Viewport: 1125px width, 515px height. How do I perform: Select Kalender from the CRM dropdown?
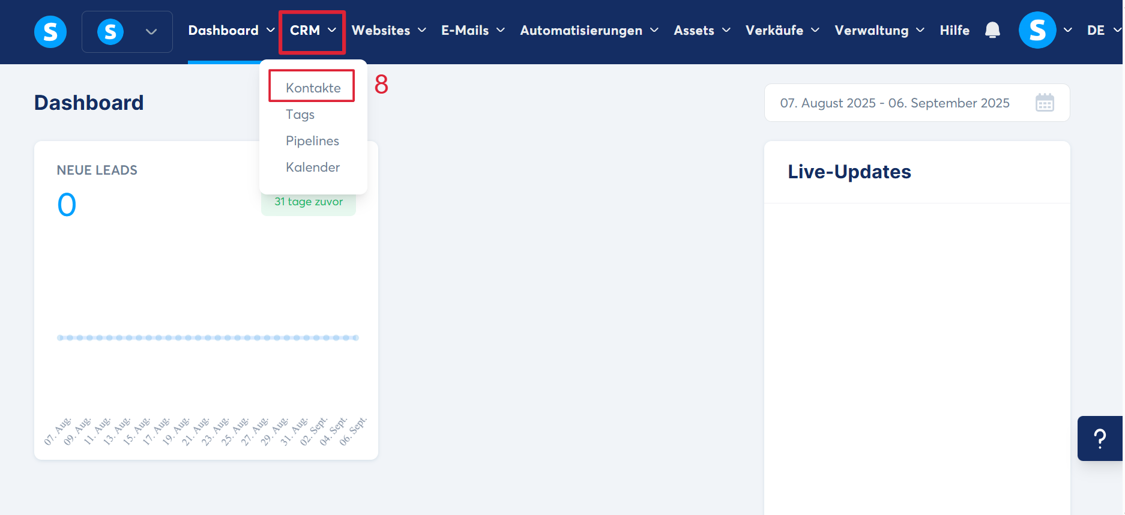(x=313, y=167)
